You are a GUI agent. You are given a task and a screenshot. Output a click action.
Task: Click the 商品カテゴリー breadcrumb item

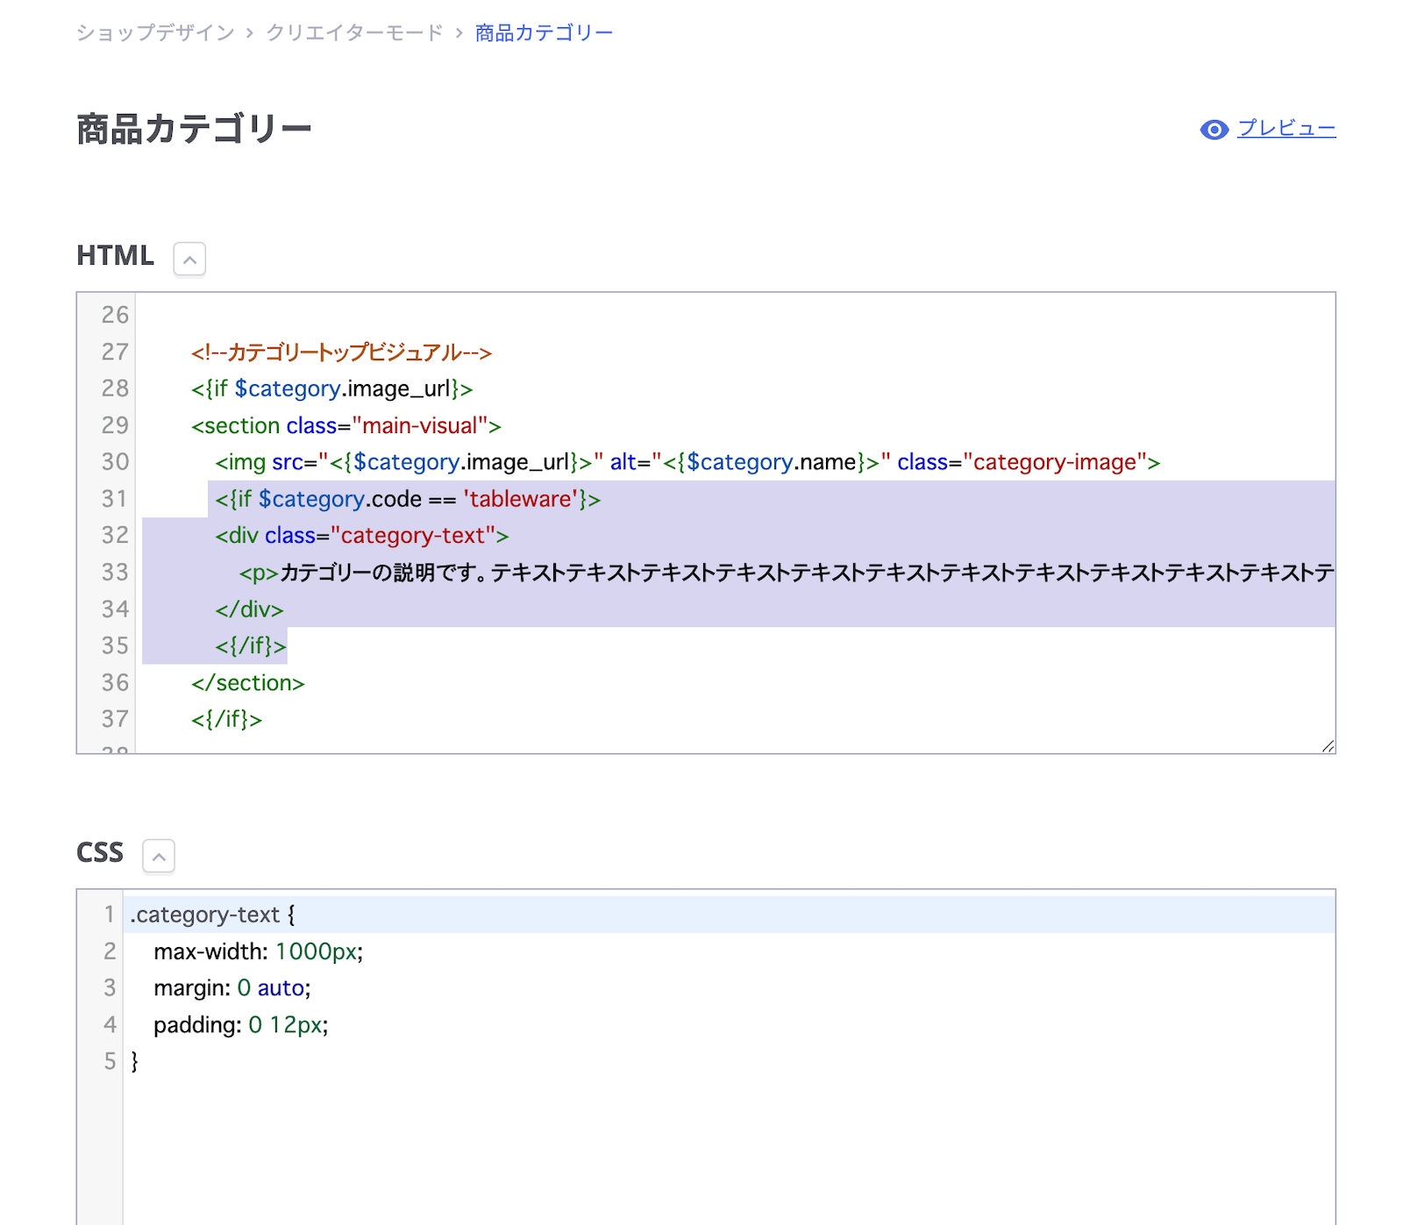point(544,33)
